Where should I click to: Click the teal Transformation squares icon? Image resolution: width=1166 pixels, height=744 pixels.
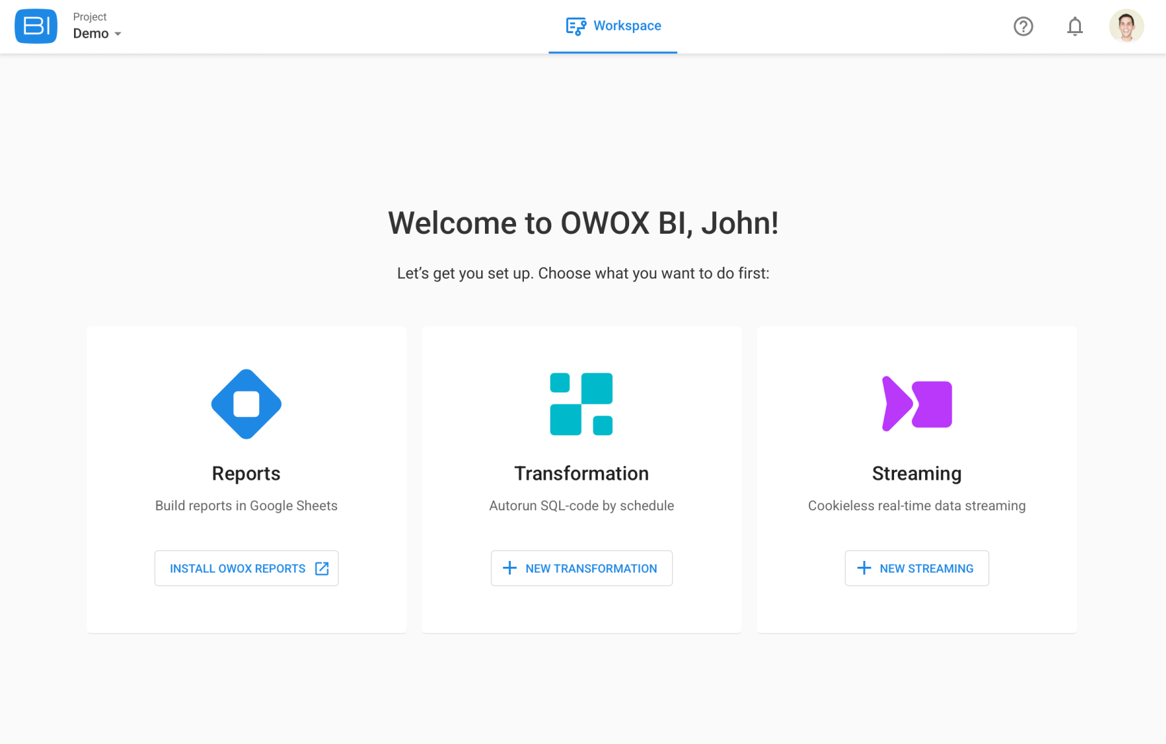point(581,404)
